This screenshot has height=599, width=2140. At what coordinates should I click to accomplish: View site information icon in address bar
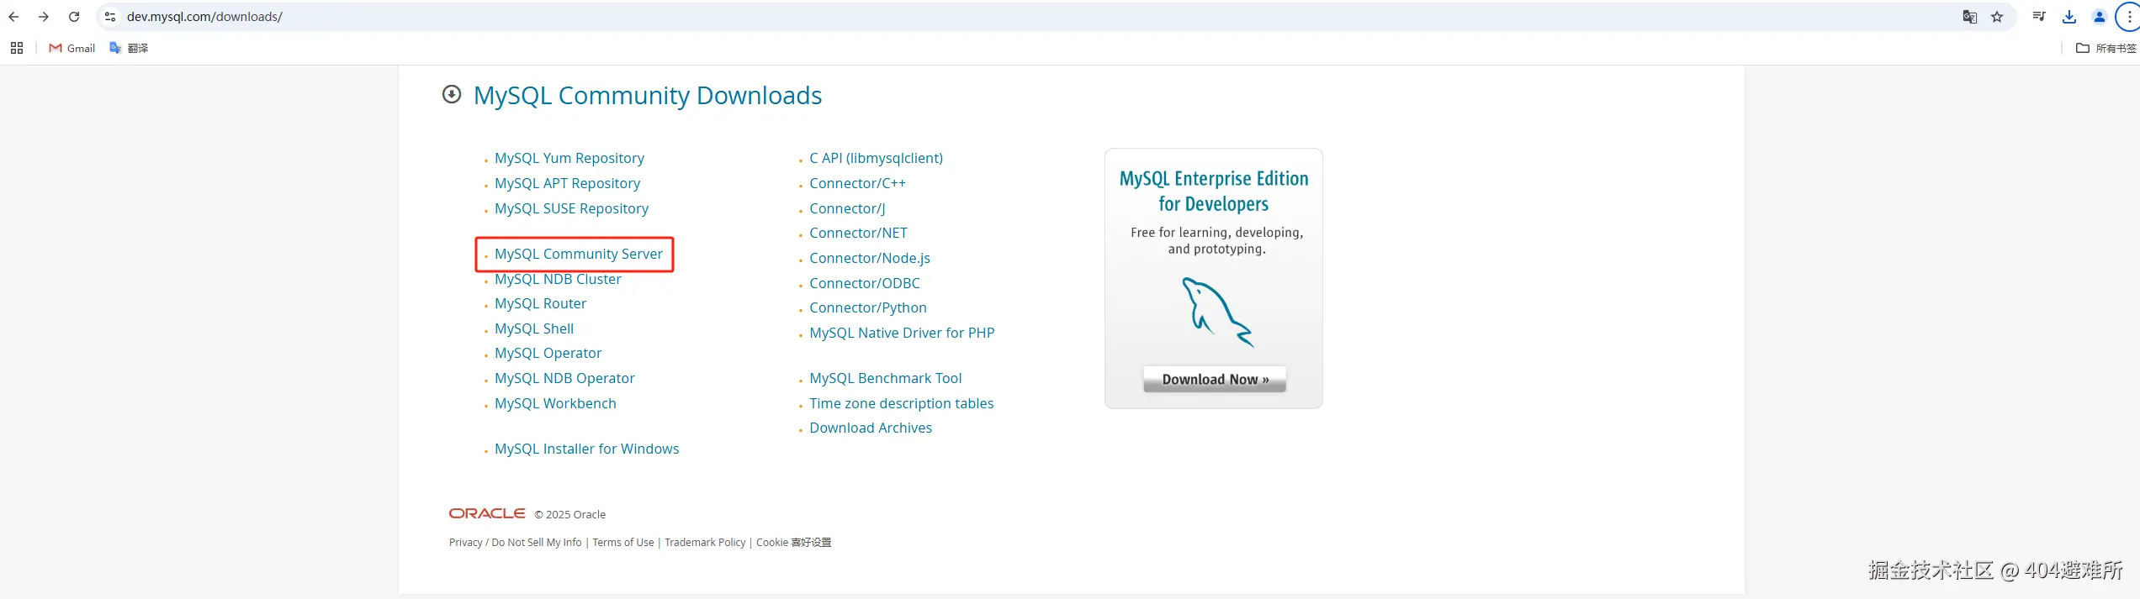pyautogui.click(x=110, y=17)
